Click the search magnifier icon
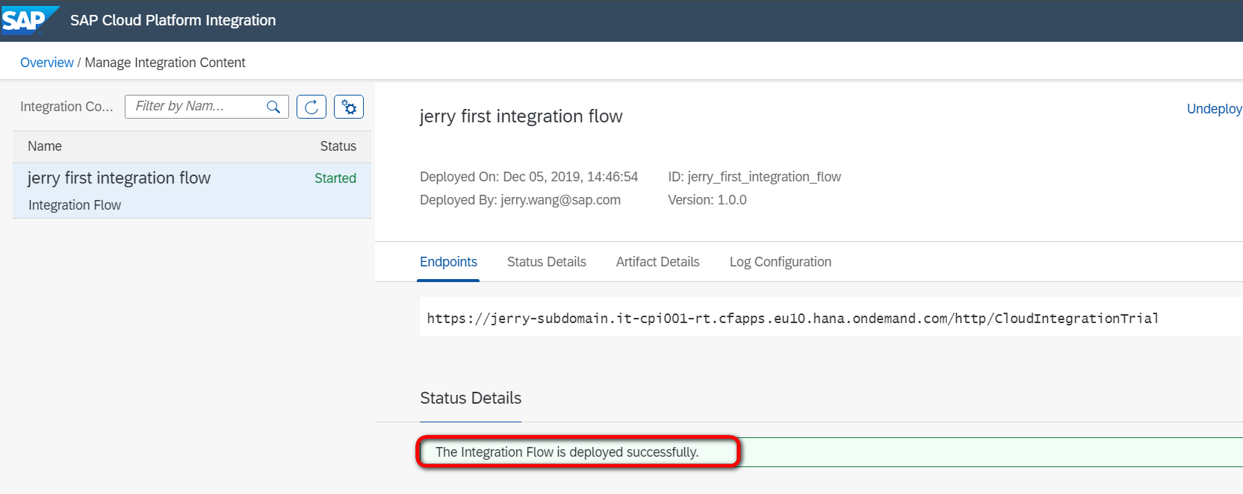 tap(273, 107)
